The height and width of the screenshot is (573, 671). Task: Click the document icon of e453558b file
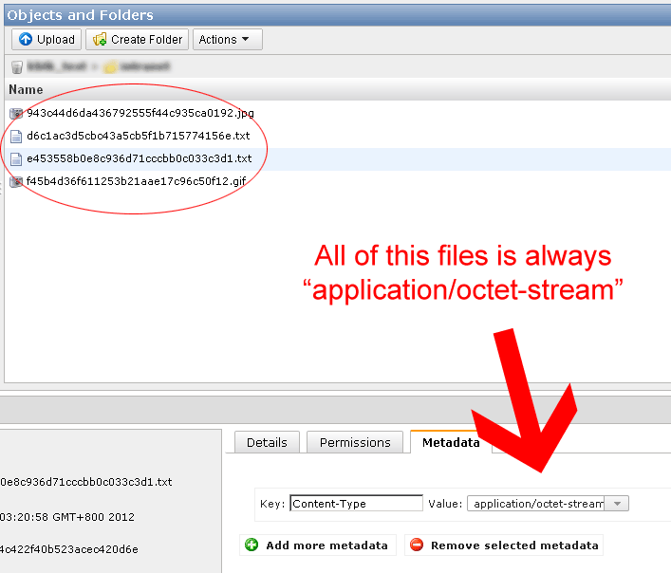coord(16,159)
